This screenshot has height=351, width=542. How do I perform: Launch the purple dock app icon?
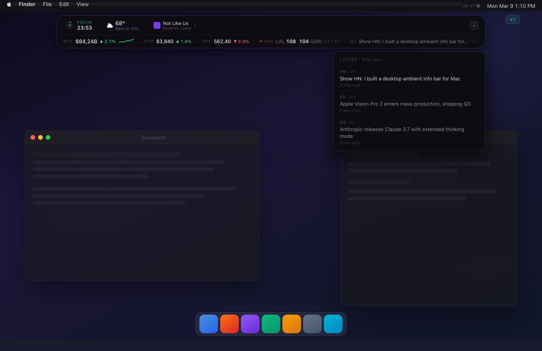(x=250, y=324)
